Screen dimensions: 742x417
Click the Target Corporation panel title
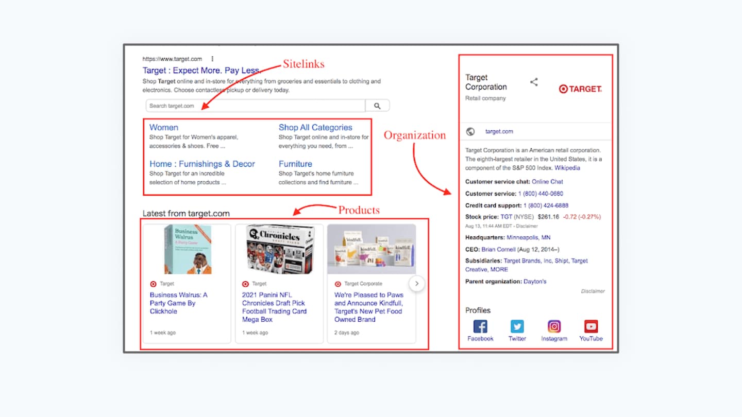tap(486, 82)
